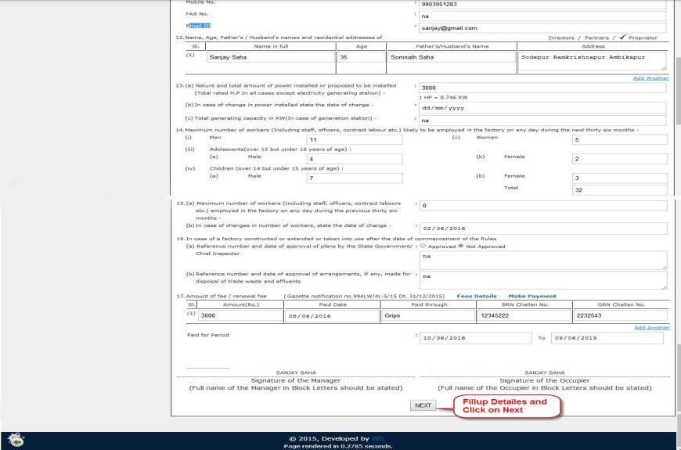Click the Paid for Period To date 09/06/2019

pos(607,338)
